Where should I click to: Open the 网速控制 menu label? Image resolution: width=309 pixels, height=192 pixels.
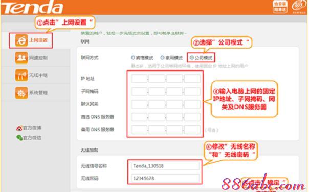tap(38, 58)
